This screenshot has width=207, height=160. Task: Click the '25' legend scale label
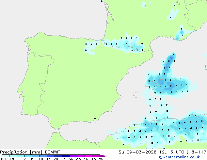tap(63, 159)
